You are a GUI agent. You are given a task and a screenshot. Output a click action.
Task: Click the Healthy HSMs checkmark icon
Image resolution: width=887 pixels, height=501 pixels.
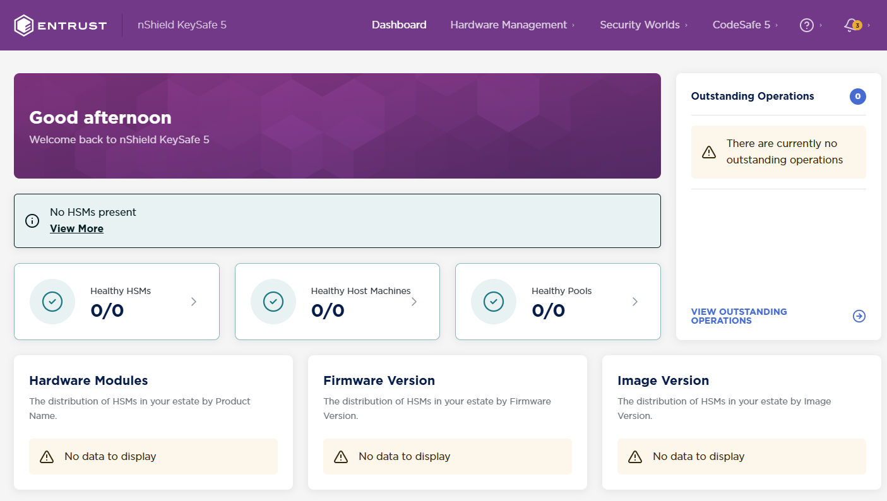tap(52, 302)
